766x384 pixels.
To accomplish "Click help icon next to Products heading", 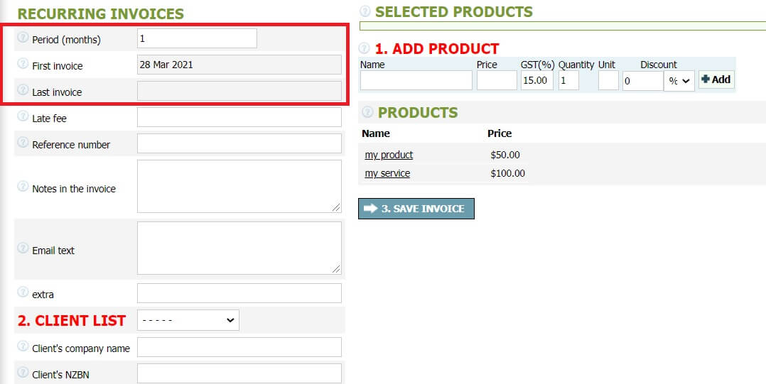I will tap(367, 112).
